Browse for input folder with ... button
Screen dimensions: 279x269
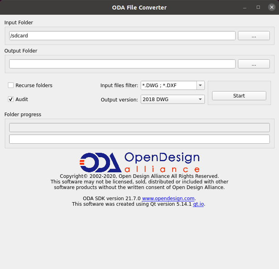254,36
